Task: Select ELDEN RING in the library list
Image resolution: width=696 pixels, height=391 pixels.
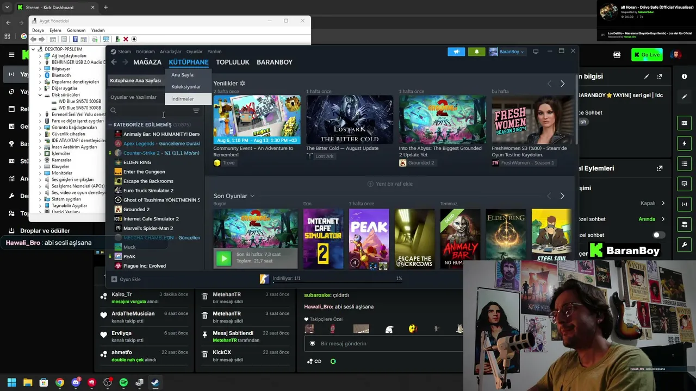Action: coord(137,162)
